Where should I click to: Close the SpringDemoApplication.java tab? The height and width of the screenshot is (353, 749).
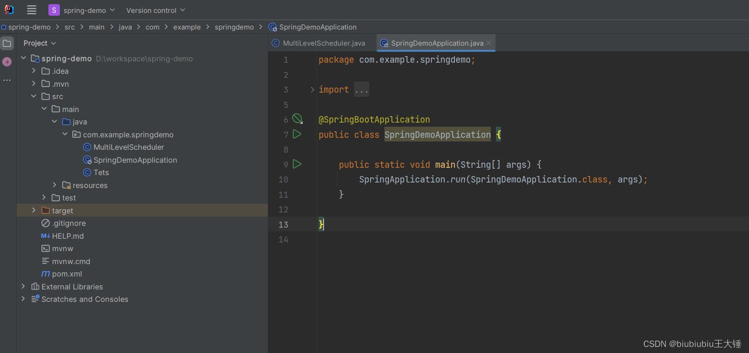(489, 43)
